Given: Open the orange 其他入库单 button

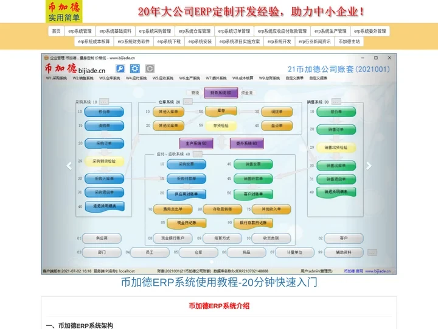Looking at the screenshot, I should pyautogui.click(x=169, y=111).
